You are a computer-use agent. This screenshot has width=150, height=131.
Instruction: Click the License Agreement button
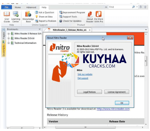117,92
